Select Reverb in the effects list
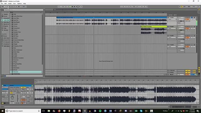The image size is (201, 113). tap(15, 70)
